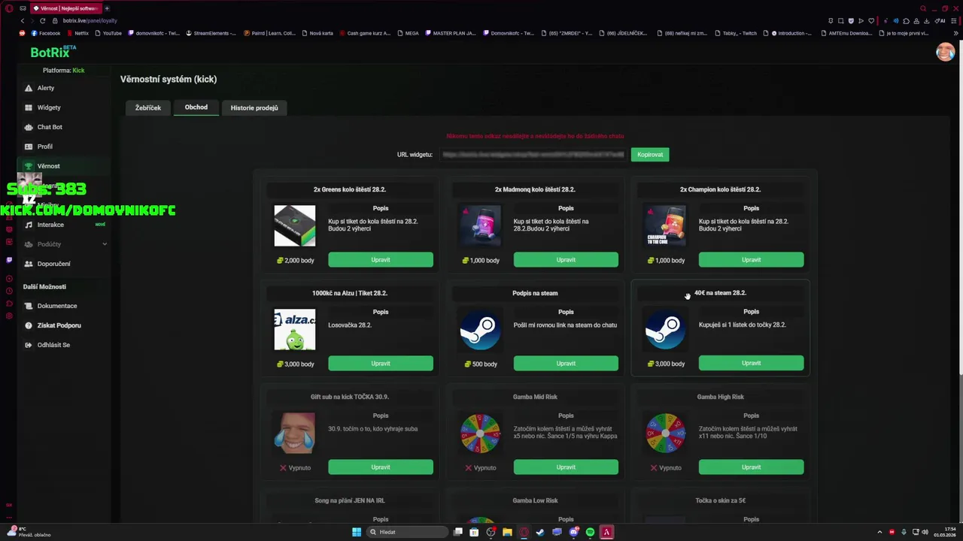The height and width of the screenshot is (541, 963).
Task: Click Získat Podporu help icon
Action: (x=29, y=325)
